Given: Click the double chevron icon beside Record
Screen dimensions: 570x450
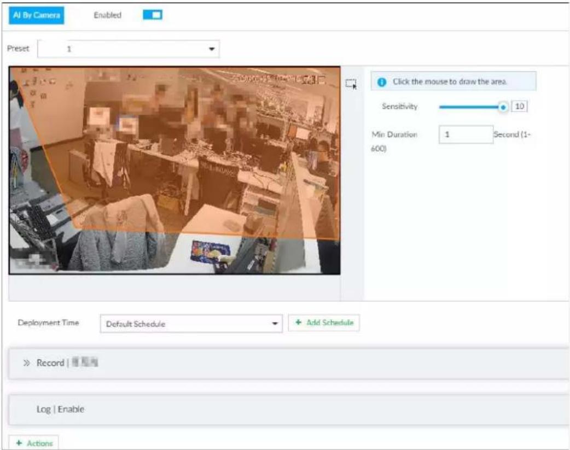Looking at the screenshot, I should click(x=27, y=363).
